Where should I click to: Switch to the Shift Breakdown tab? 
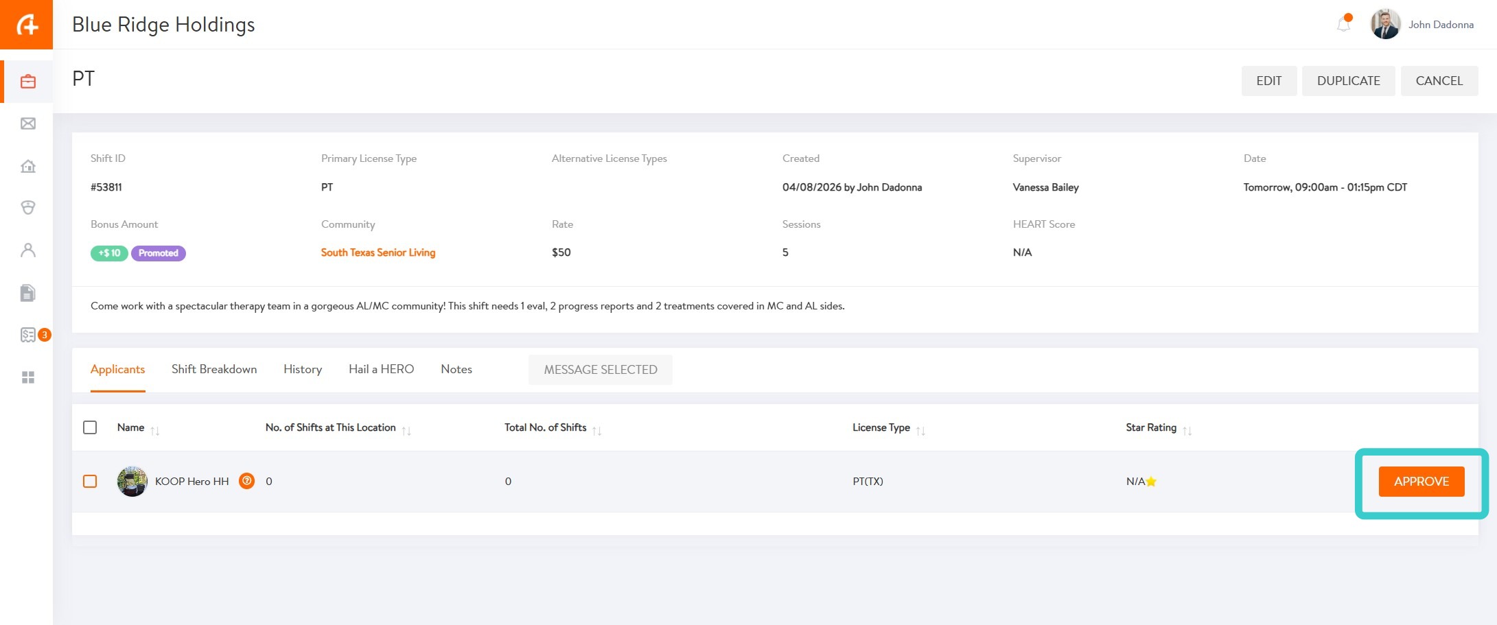tap(214, 369)
